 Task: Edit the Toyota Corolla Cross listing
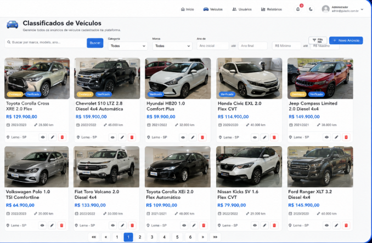[x=53, y=137]
